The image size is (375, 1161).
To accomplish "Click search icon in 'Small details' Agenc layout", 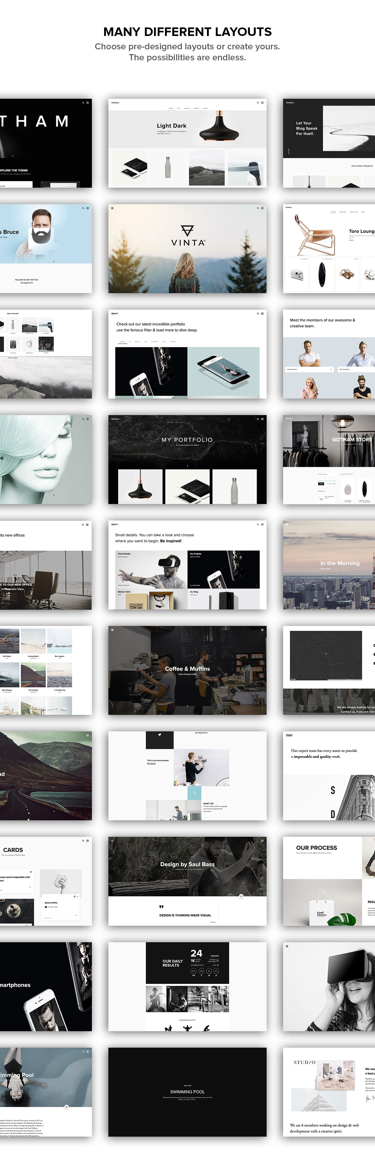I will pyautogui.click(x=258, y=525).
